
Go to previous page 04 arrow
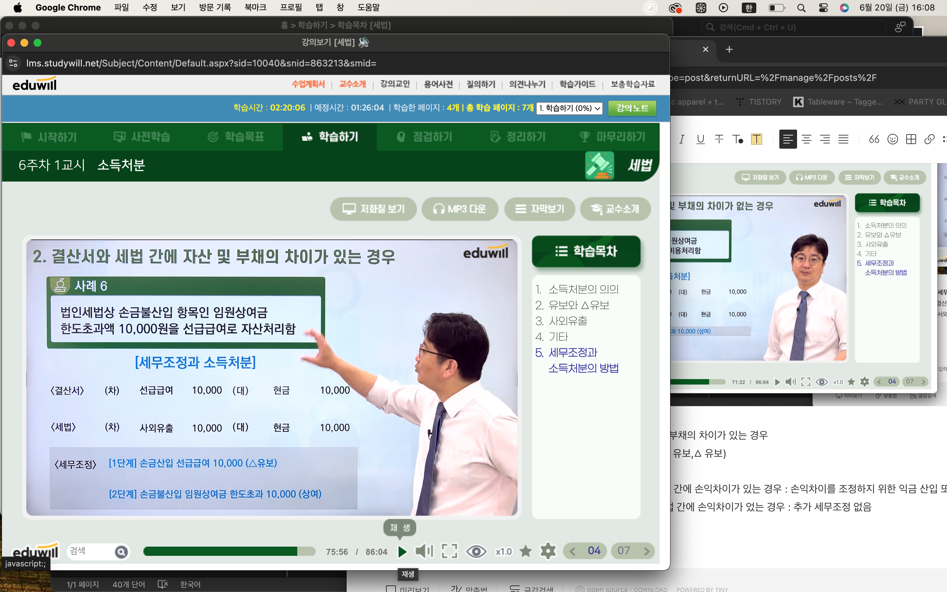pos(572,551)
